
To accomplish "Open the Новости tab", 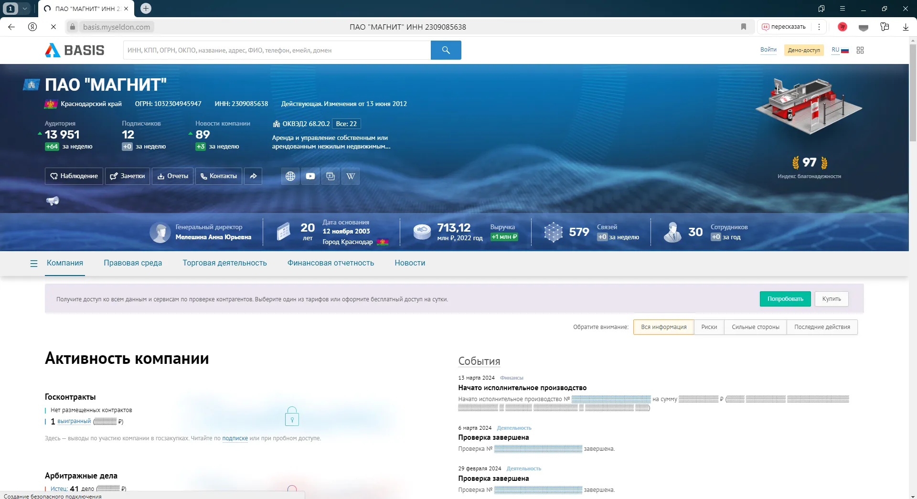I will tap(410, 263).
